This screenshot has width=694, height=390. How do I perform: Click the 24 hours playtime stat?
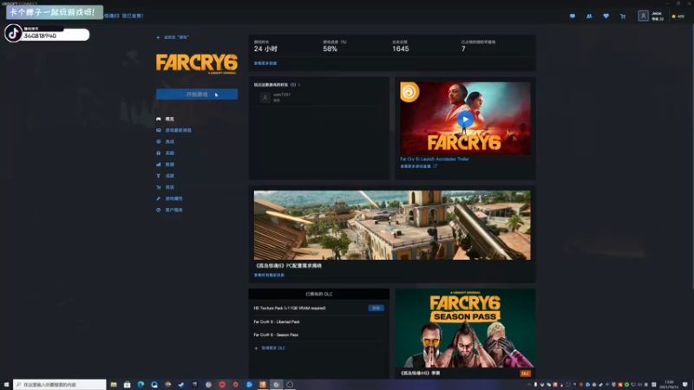click(265, 49)
